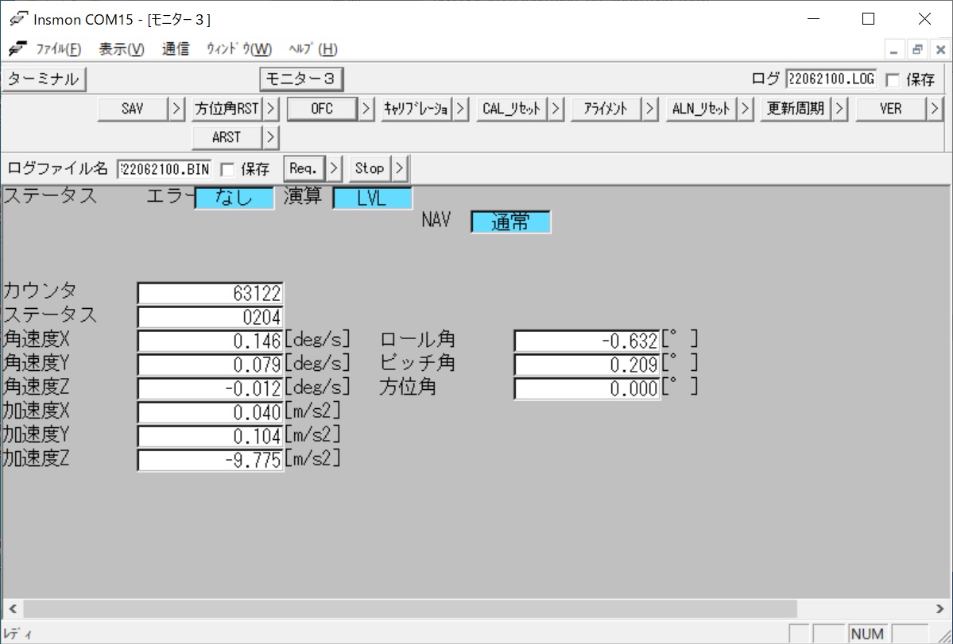
Task: Open the ヘルプ(H) menu
Action: [313, 49]
